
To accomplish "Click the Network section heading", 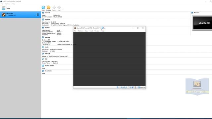I will coord(47,54).
